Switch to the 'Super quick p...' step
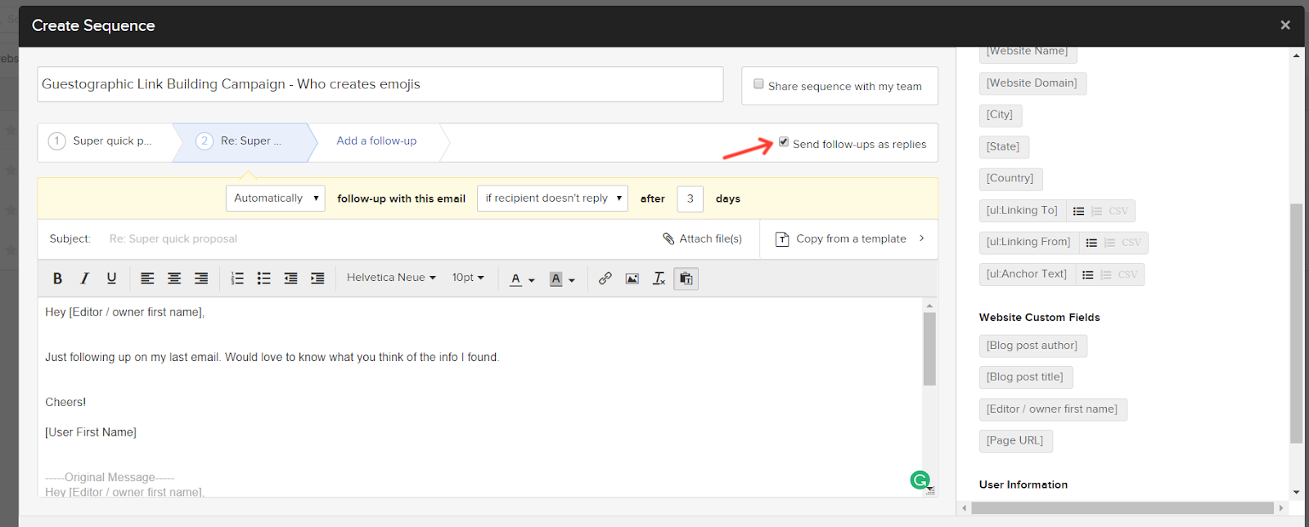The height and width of the screenshot is (527, 1309). click(x=105, y=141)
